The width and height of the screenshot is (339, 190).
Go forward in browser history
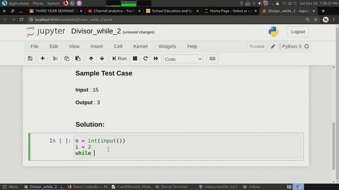point(13,20)
